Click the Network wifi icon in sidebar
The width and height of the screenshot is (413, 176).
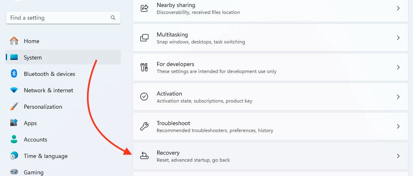14,90
